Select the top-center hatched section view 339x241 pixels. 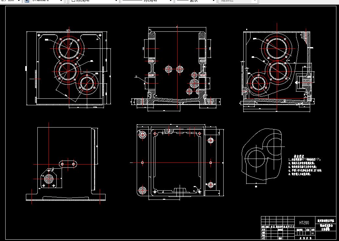click(x=176, y=69)
